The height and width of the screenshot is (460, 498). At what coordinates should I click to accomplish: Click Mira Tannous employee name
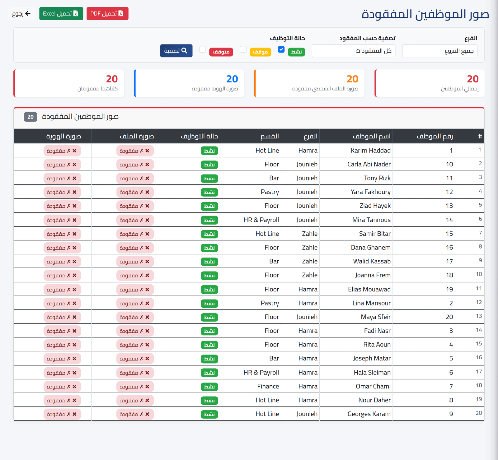click(x=371, y=220)
